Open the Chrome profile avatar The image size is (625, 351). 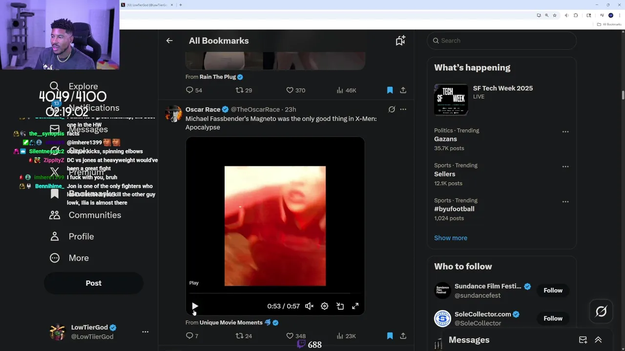click(611, 15)
